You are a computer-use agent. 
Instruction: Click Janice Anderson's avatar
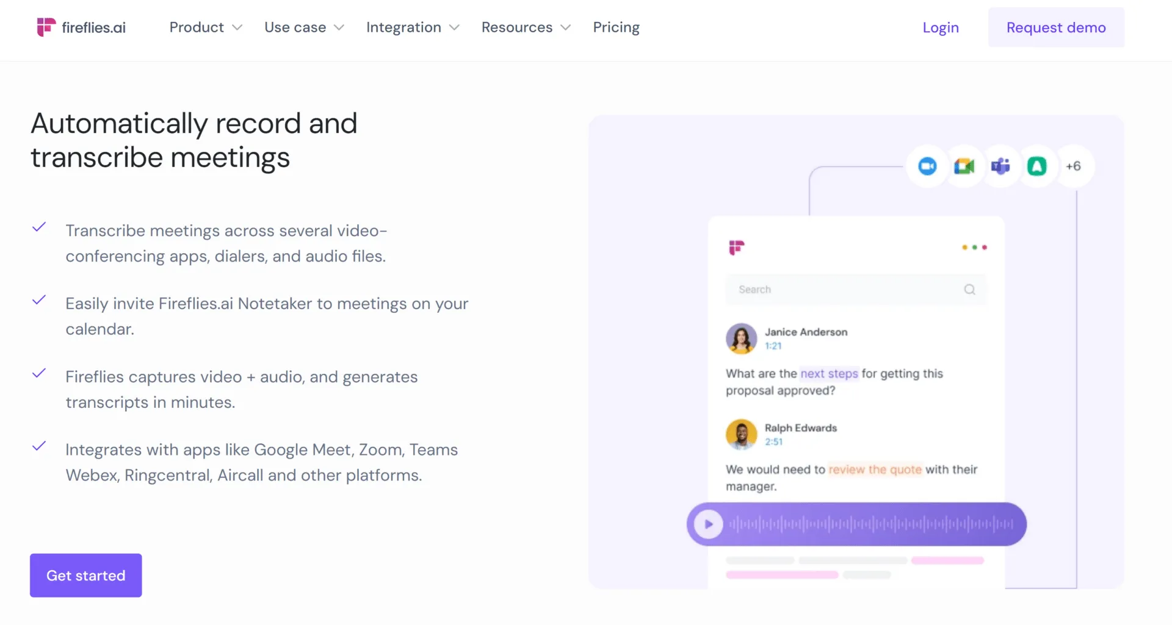click(742, 338)
